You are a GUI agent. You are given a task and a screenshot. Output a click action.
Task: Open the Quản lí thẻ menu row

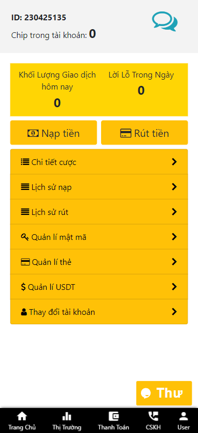point(99,262)
